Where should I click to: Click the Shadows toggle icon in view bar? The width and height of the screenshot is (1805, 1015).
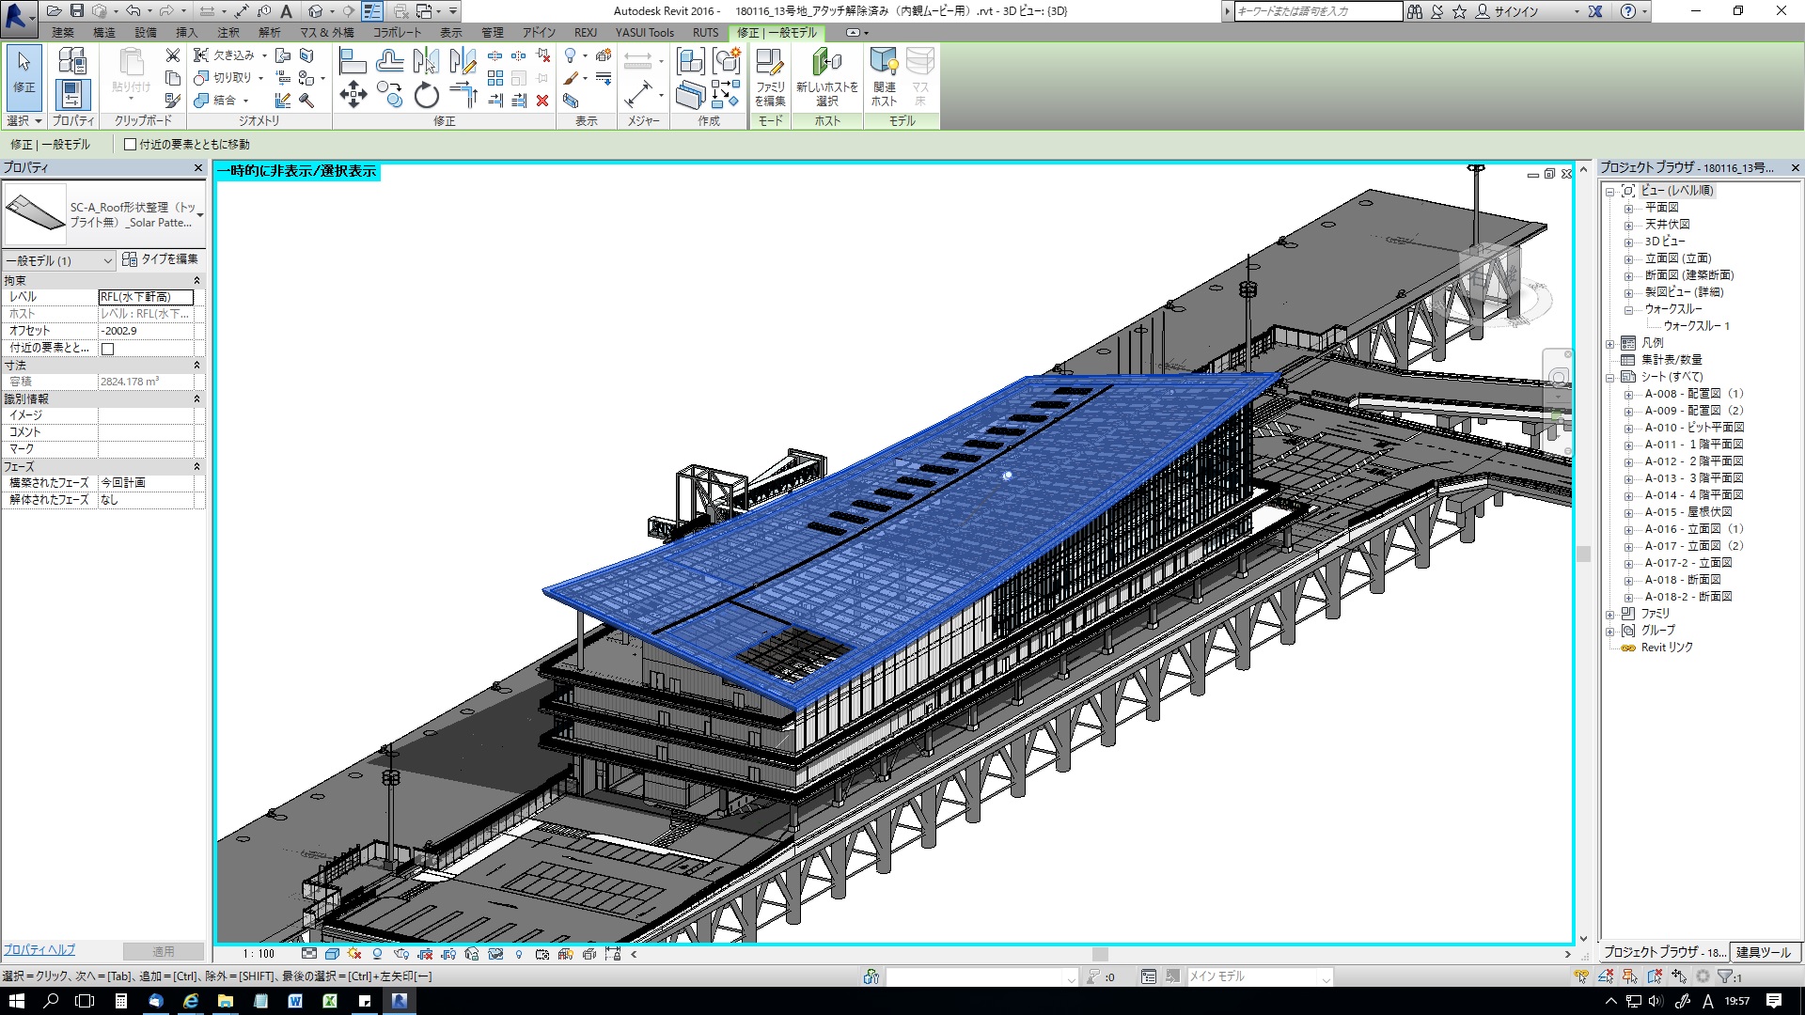point(378,954)
